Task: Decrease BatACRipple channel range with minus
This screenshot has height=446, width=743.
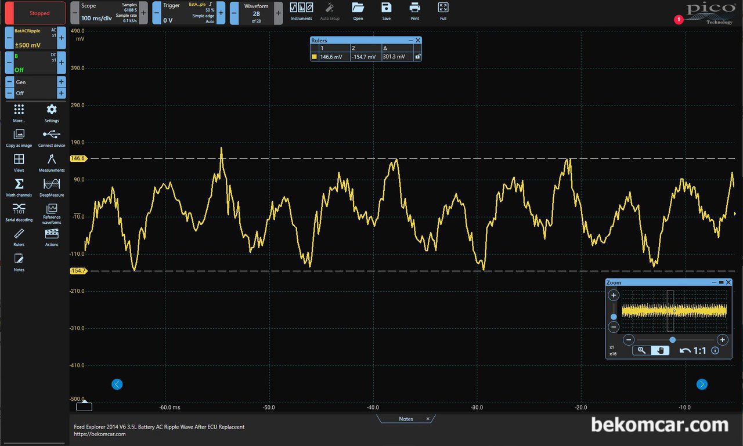Action: (x=9, y=38)
